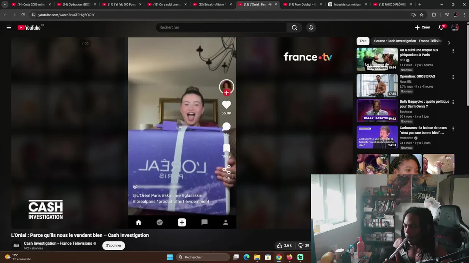Switch to the 'J'ai fait 500 Pomp' tab

121,4
